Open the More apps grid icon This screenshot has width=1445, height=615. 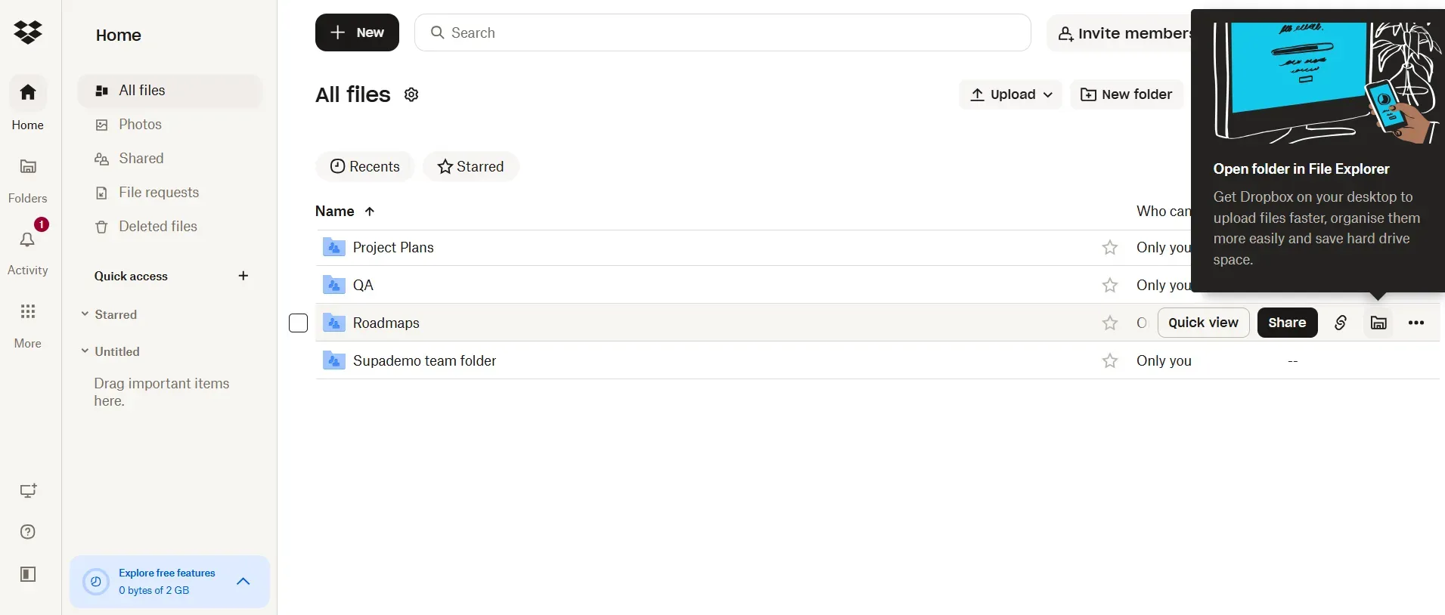click(28, 311)
